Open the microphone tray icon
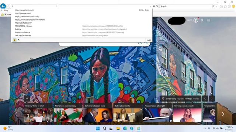This screenshot has width=236, height=132. pos(209,128)
